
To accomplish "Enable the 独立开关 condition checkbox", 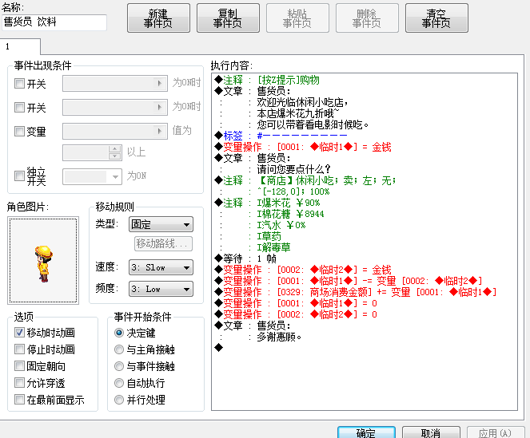I will pyautogui.click(x=20, y=176).
